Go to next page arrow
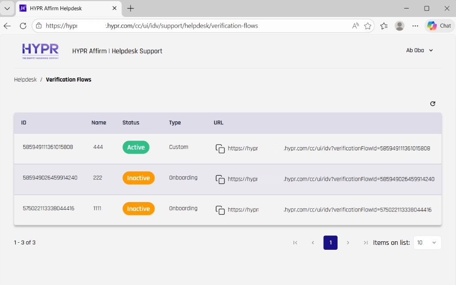The image size is (456, 285). 348,243
